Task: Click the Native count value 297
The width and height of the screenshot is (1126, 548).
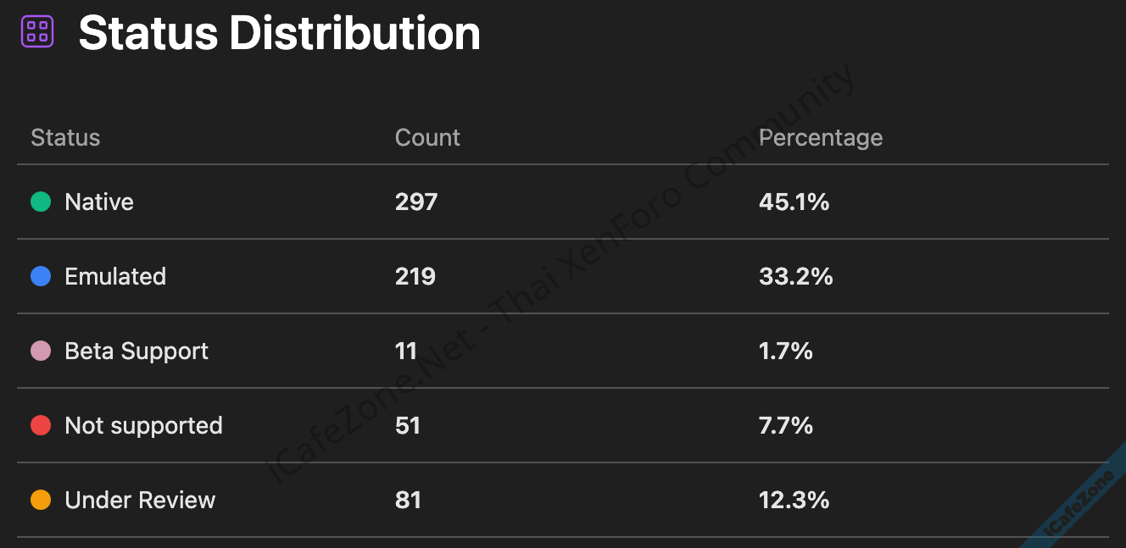Action: (416, 202)
